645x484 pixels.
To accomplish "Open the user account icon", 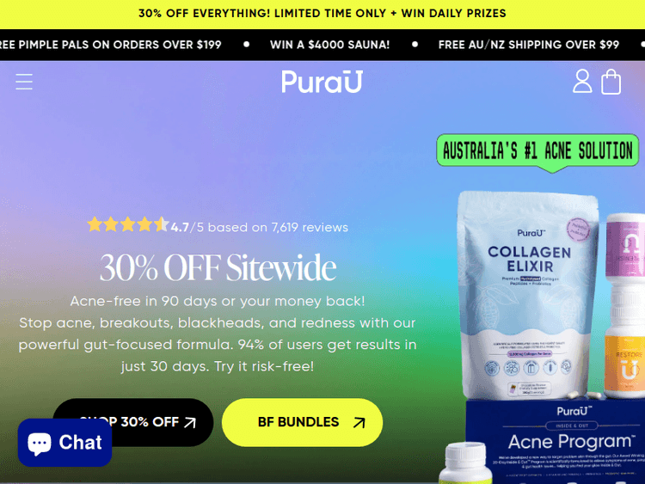I will [x=582, y=81].
